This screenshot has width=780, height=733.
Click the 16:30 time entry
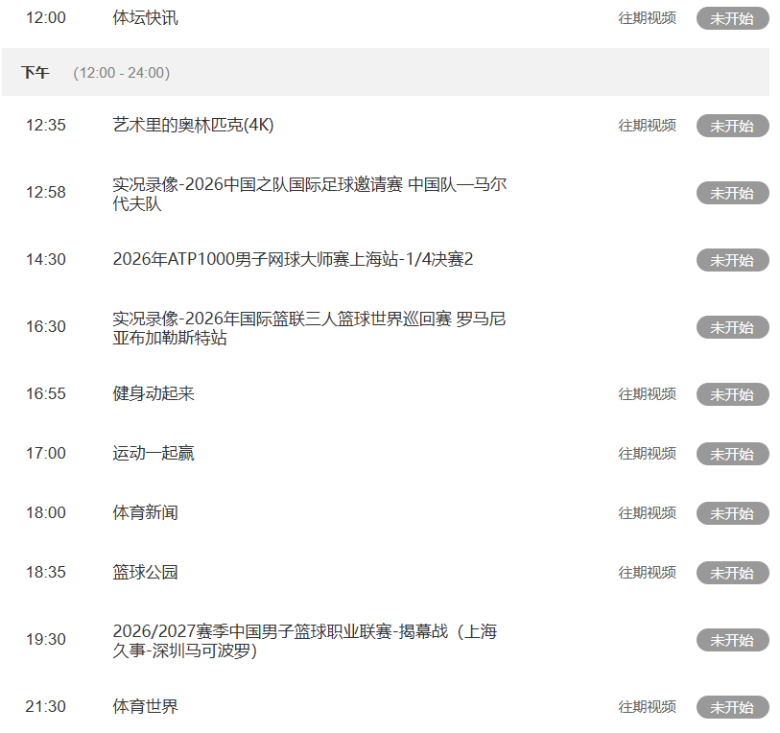(x=46, y=326)
